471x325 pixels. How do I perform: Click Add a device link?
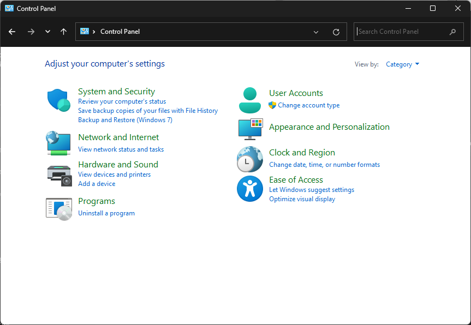pos(97,184)
